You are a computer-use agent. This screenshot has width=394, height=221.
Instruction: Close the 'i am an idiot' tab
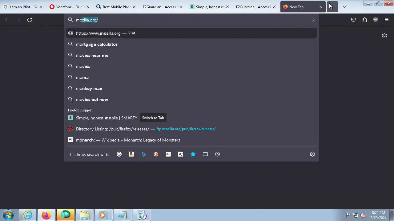(x=41, y=7)
